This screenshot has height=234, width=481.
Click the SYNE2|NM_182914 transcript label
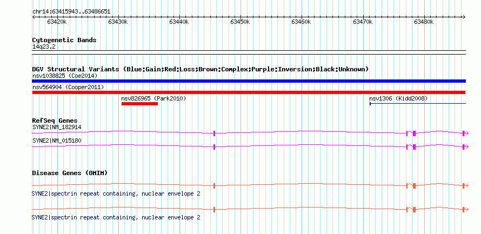[57, 127]
